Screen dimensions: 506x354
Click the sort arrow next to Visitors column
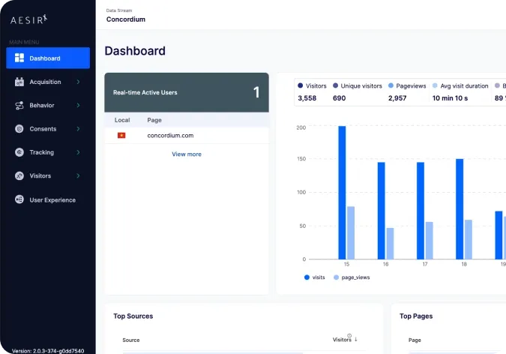tap(356, 340)
